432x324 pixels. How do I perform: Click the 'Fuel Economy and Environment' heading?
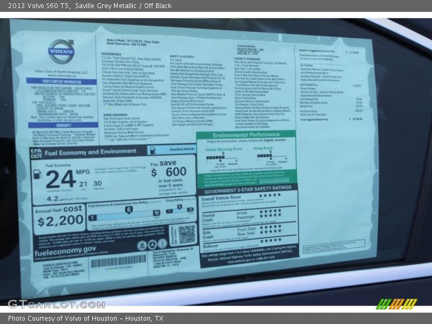91,152
